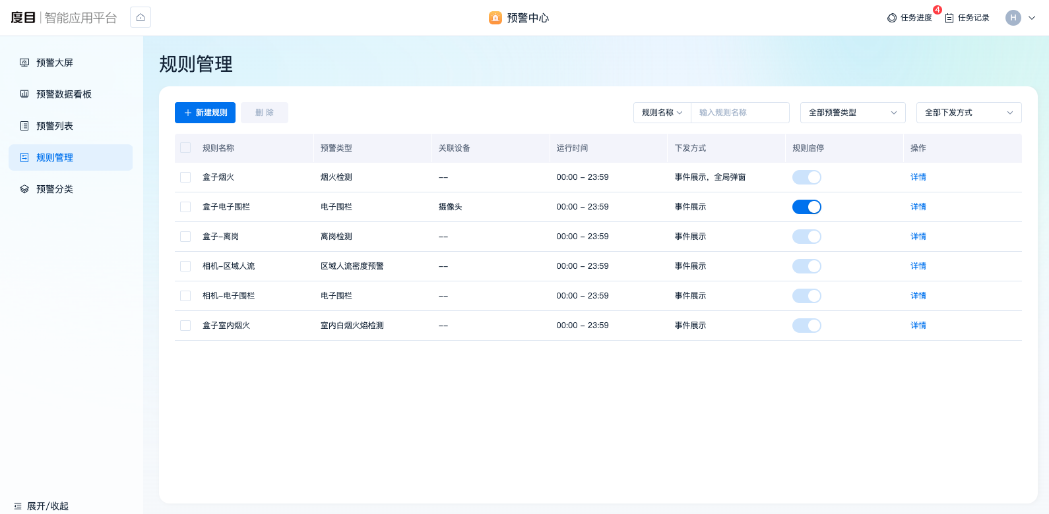Expand the 全部下发方式 dropdown
1049x514 pixels.
click(969, 113)
